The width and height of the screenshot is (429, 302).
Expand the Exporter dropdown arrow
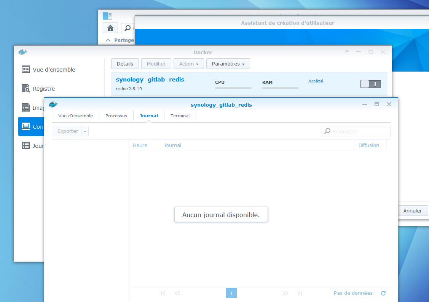[85, 131]
